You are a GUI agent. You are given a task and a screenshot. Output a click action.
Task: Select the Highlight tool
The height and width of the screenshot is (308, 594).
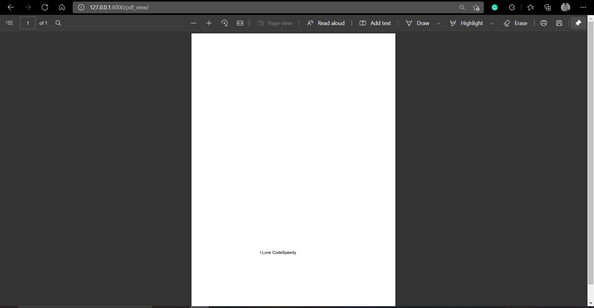point(467,23)
